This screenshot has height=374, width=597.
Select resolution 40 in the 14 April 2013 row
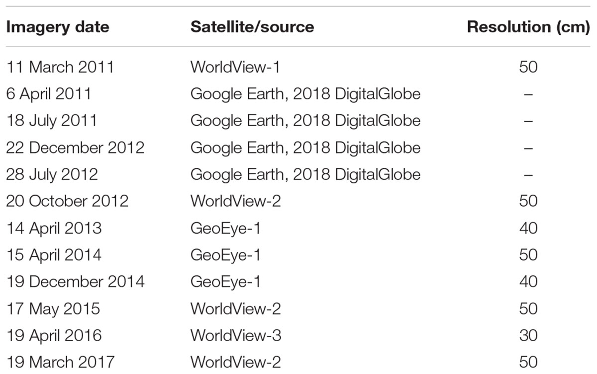pyautogui.click(x=528, y=228)
